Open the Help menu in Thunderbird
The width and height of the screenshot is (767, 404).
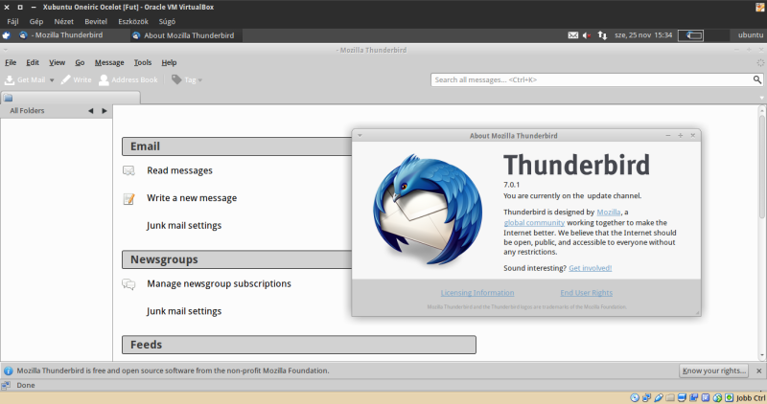coord(169,62)
